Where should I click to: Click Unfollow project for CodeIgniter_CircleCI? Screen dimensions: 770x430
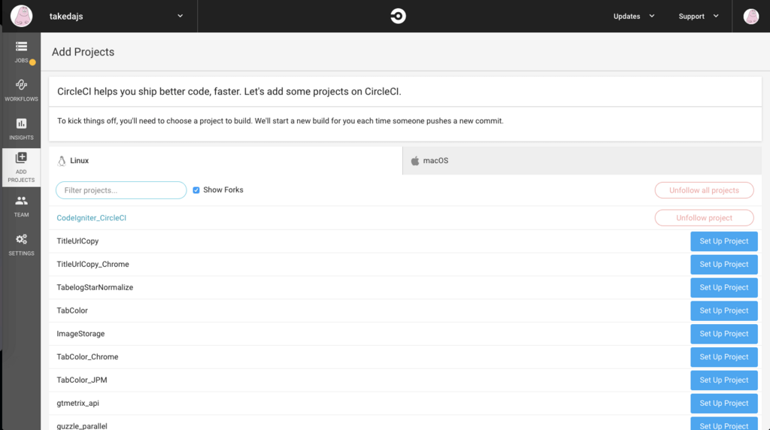704,218
